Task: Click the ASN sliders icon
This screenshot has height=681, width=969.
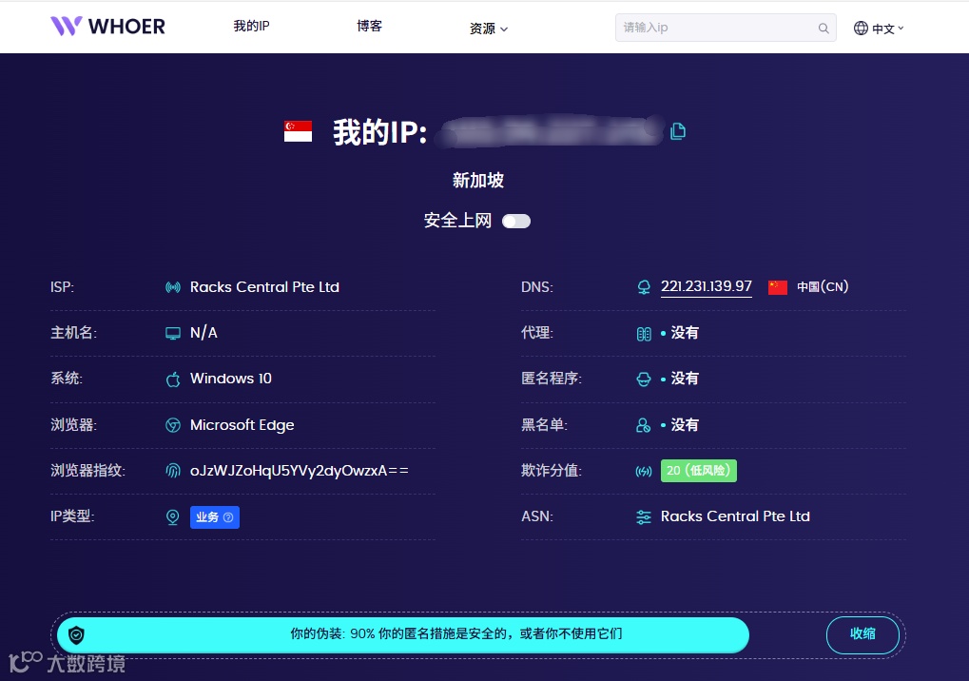Action: (x=644, y=517)
